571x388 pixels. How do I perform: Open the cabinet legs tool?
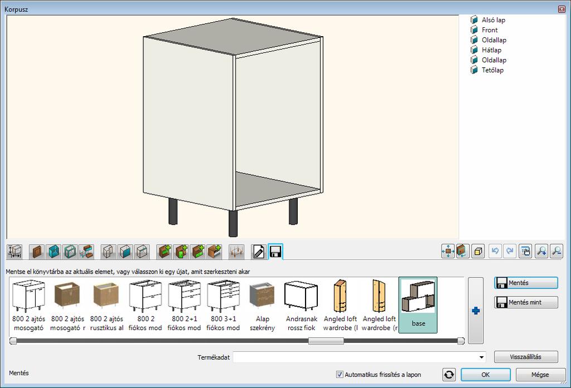[236, 251]
